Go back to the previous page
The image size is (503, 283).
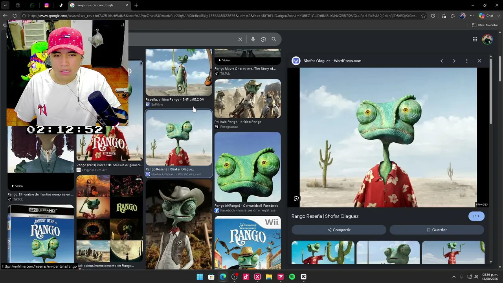pyautogui.click(x=5, y=16)
